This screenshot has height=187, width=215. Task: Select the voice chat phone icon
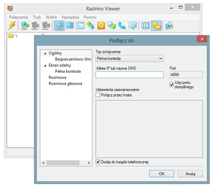coord(122,26)
